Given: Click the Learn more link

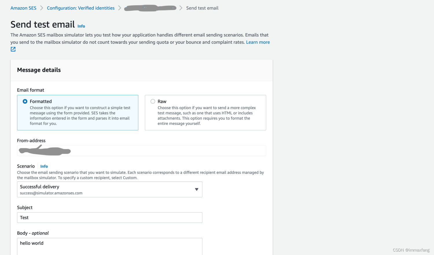Looking at the screenshot, I should point(258,42).
